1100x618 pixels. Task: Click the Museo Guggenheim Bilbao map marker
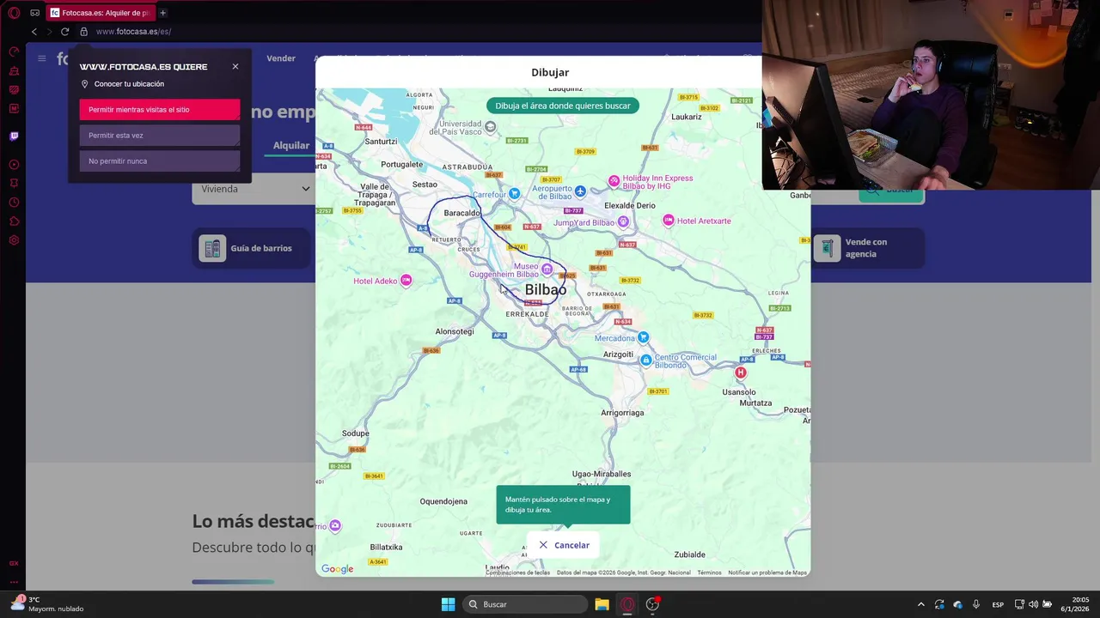coord(547,270)
